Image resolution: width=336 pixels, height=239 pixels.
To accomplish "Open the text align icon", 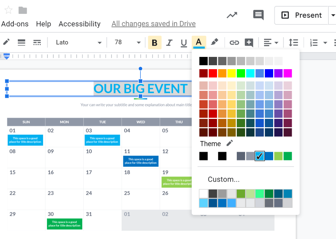I will point(268,43).
